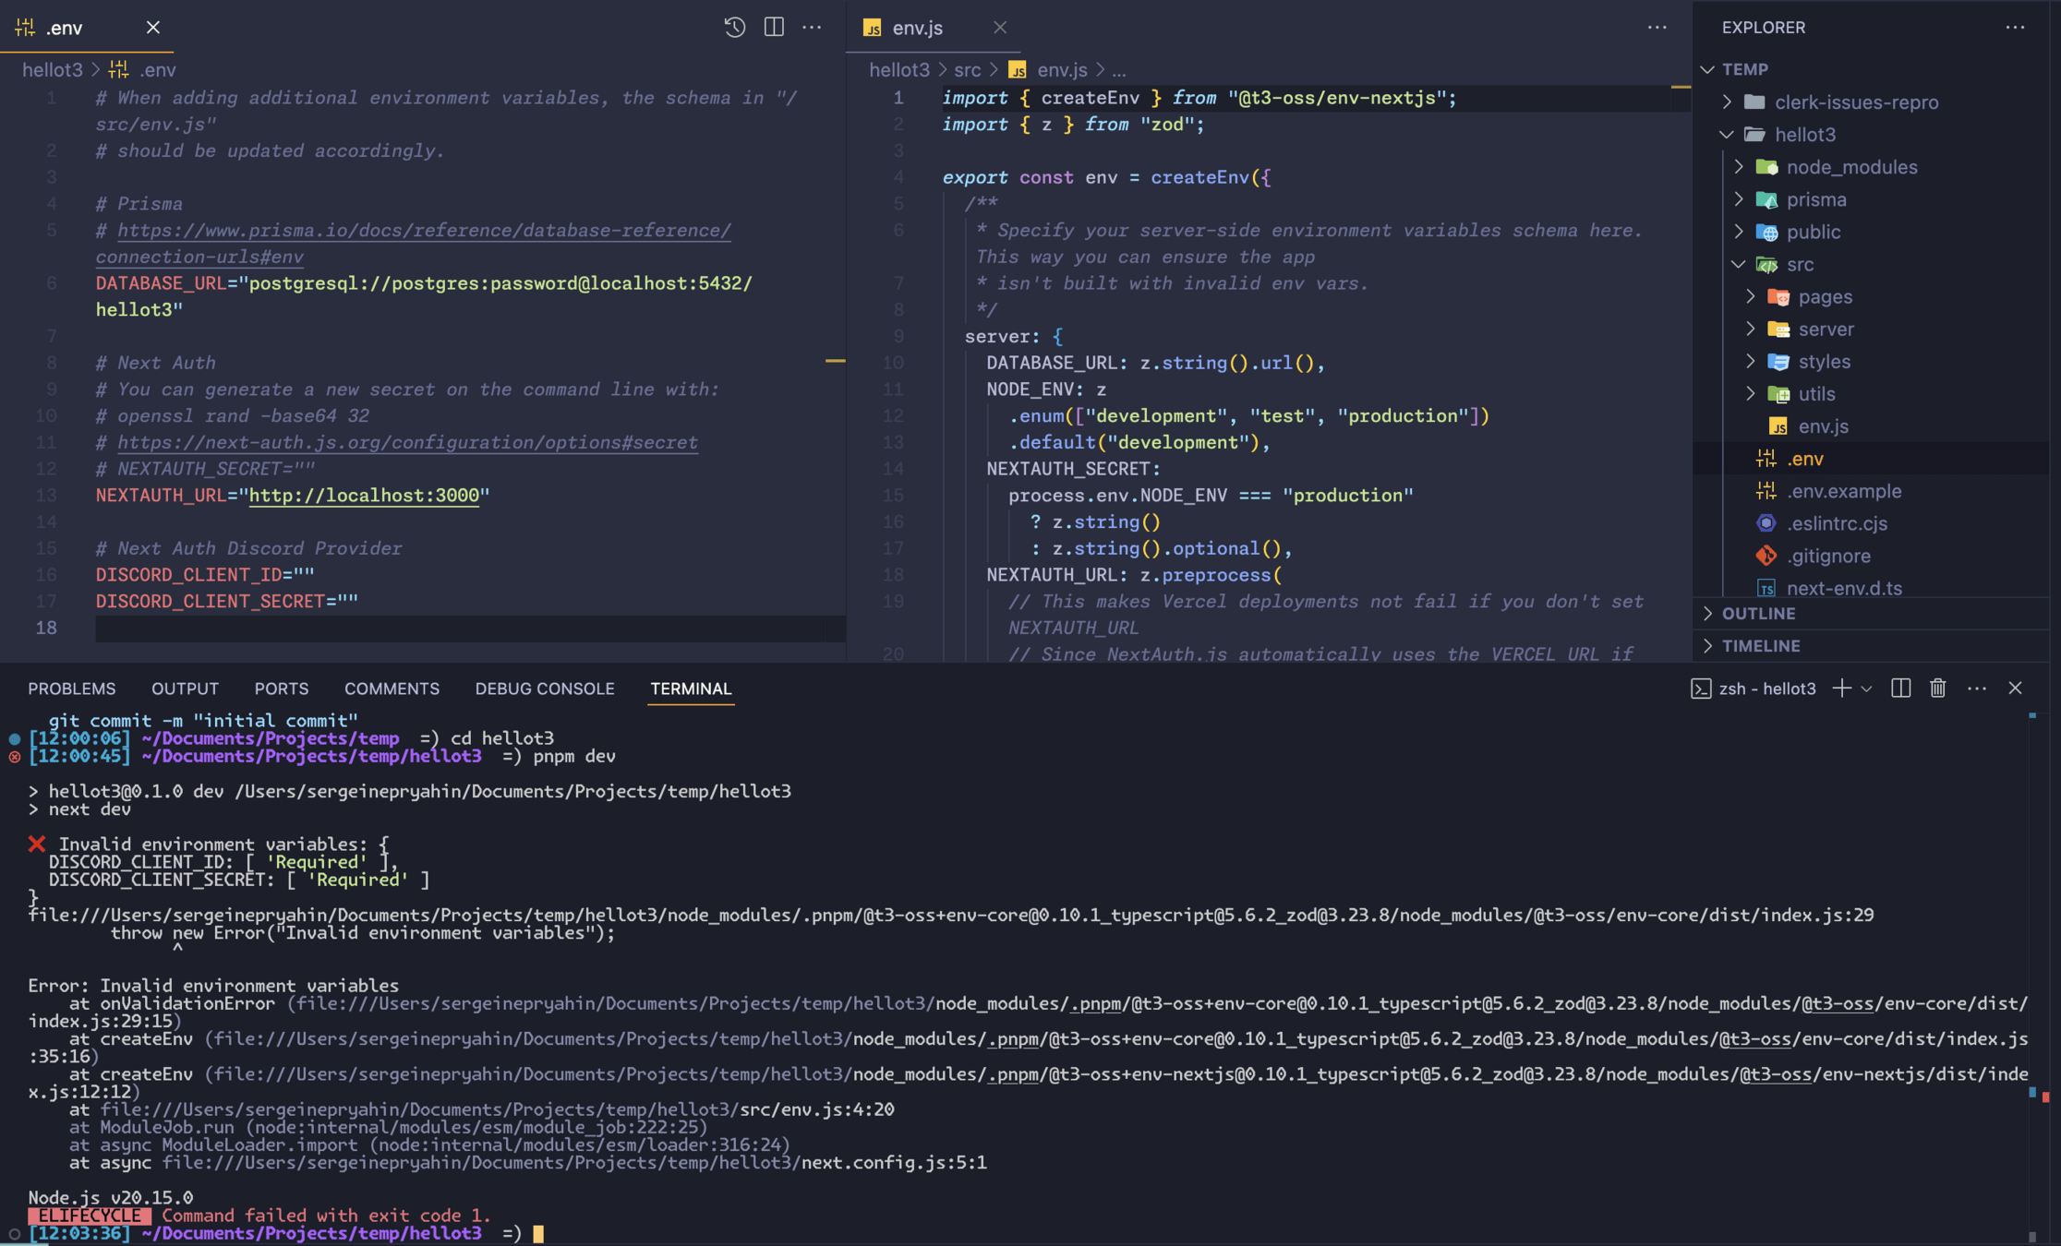The height and width of the screenshot is (1246, 2061).
Task: Expand the OUTLINE section
Action: pos(1758,614)
